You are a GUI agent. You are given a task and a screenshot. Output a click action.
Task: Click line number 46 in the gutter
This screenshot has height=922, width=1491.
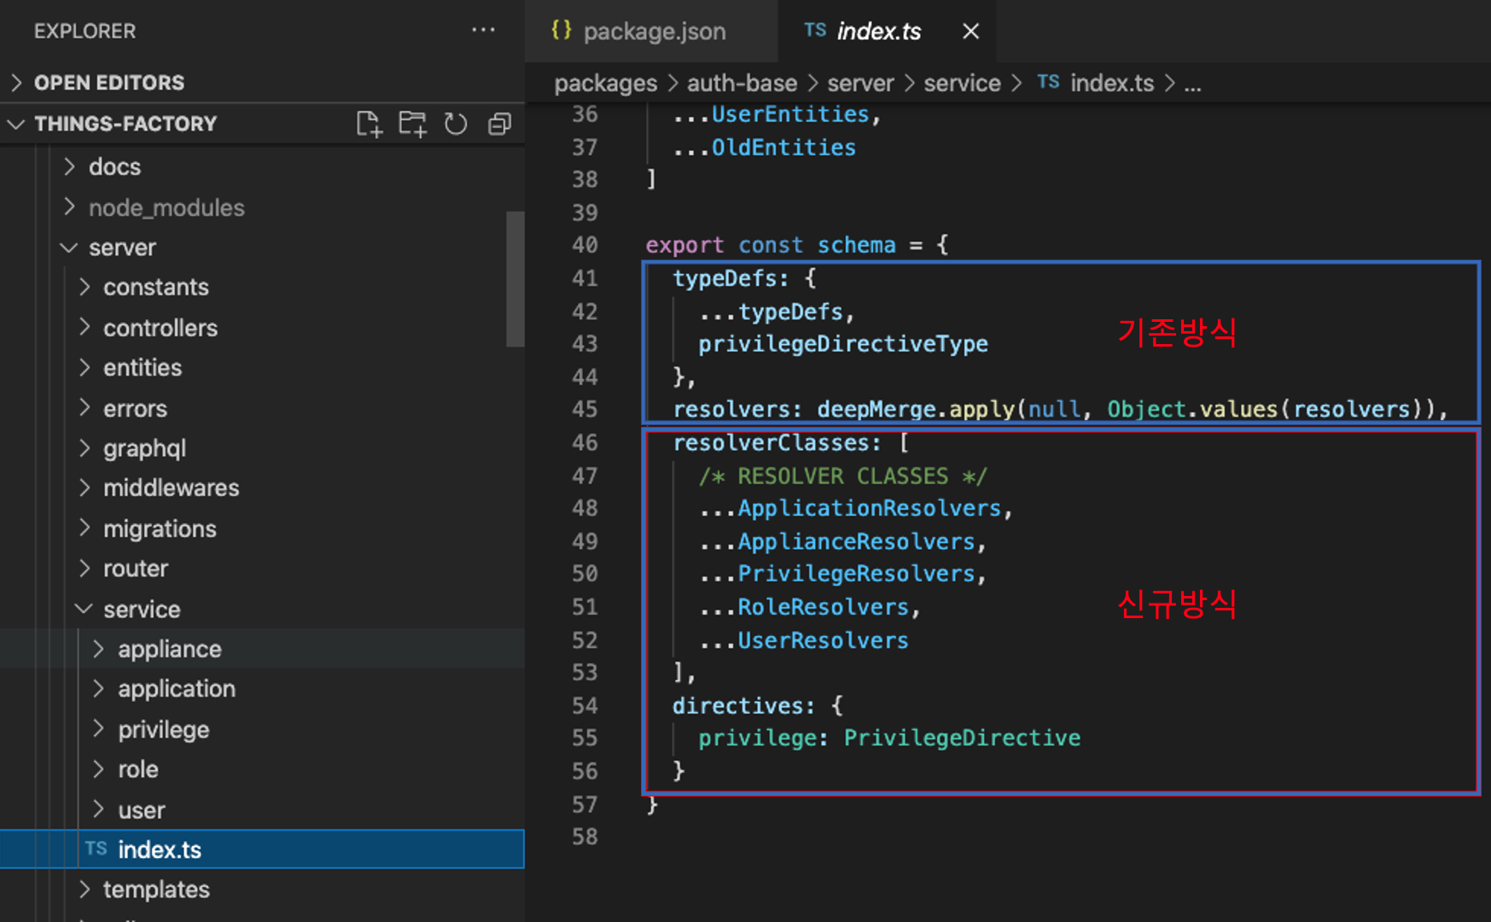[585, 442]
